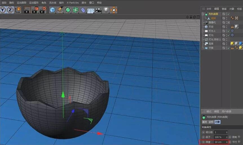243x145 pixels.
Task: Open 模式 menu in attribute manager
Action: (209, 111)
